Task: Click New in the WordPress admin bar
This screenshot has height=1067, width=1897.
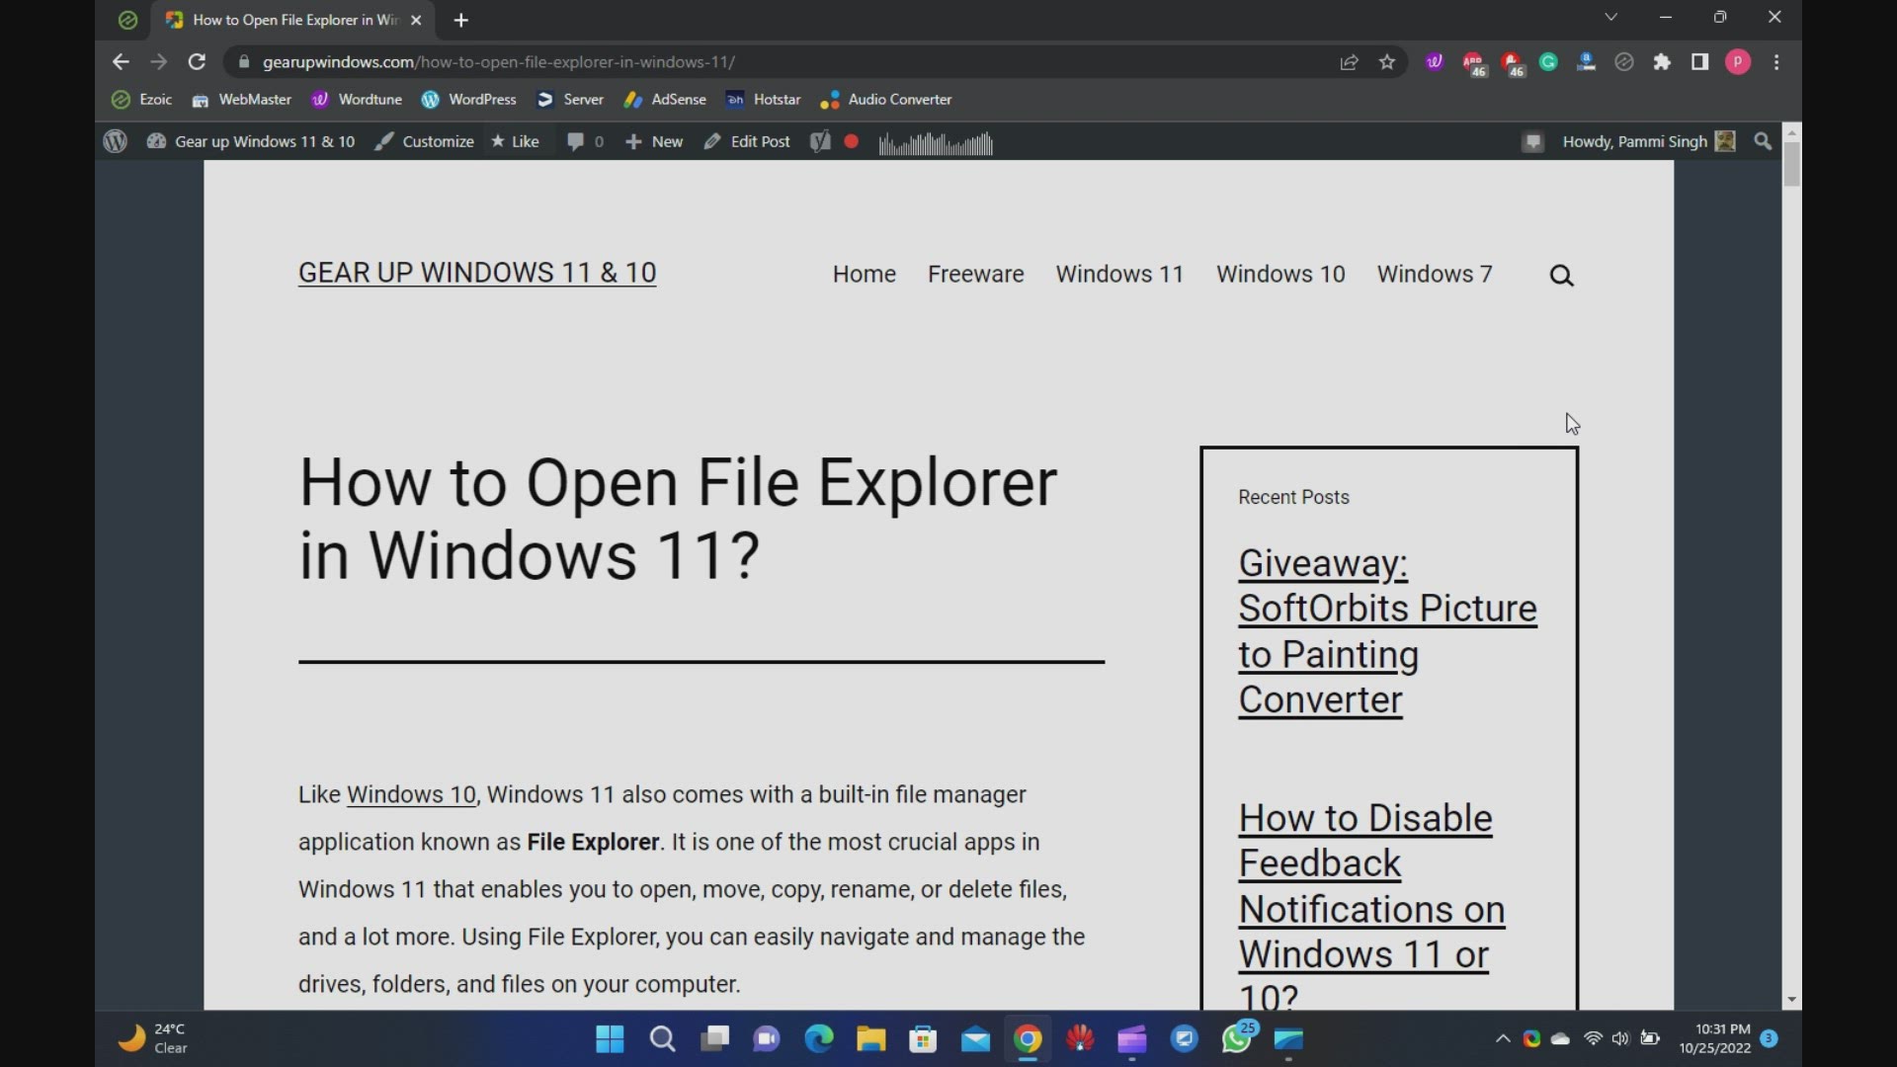Action: [654, 142]
